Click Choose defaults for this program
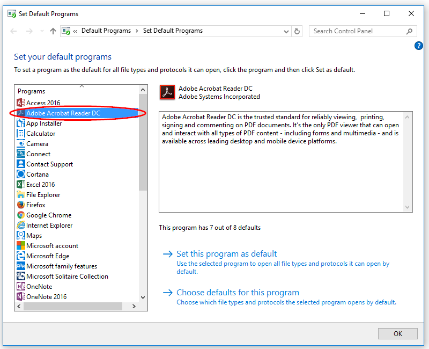Screen dimensions: 429x349 point(238,292)
